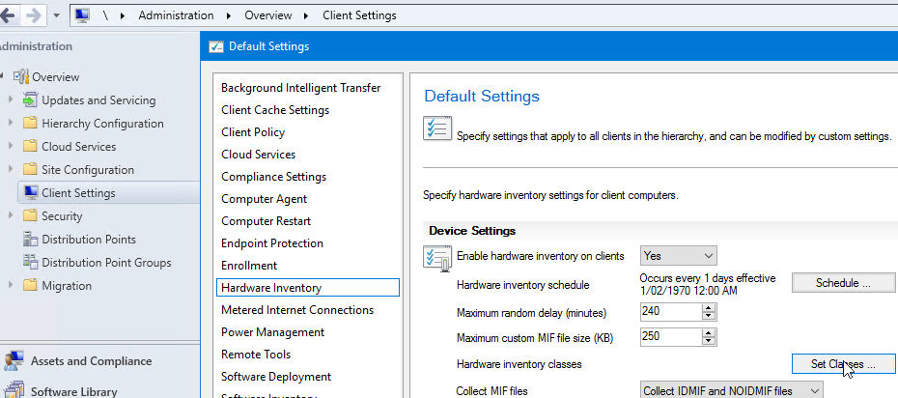The image size is (898, 398).
Task: Click the Software Library workspace icon
Action: pos(14,391)
